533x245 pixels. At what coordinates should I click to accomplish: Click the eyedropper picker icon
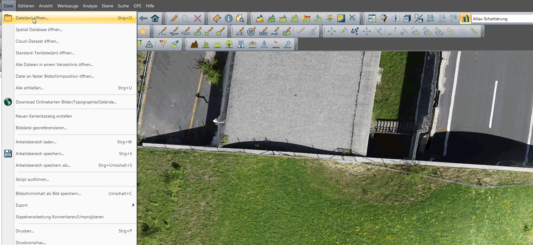coord(175,44)
